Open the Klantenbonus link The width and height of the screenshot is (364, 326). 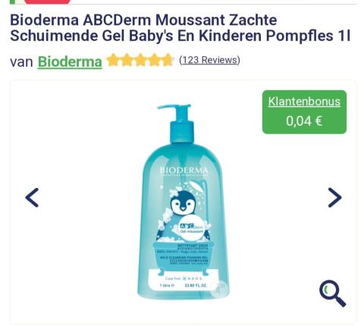coord(304,102)
